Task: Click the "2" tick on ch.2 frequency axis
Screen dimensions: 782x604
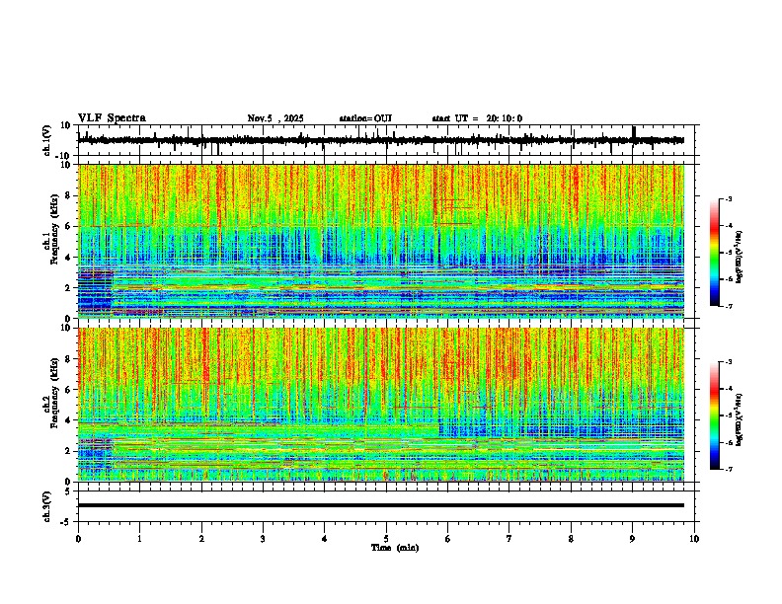Action: 68,451
